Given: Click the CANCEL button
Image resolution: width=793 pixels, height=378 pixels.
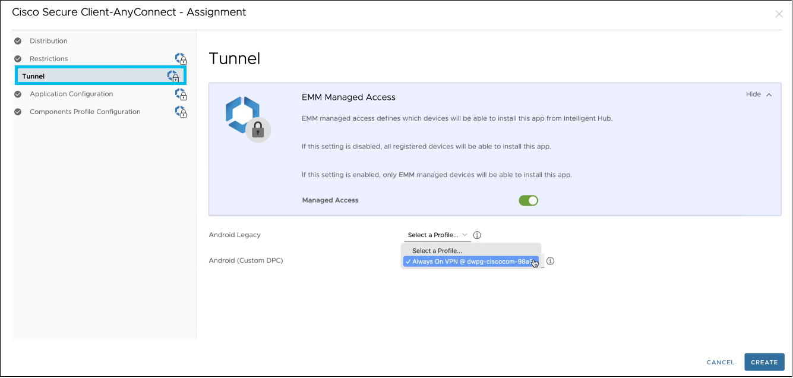Looking at the screenshot, I should pos(721,363).
